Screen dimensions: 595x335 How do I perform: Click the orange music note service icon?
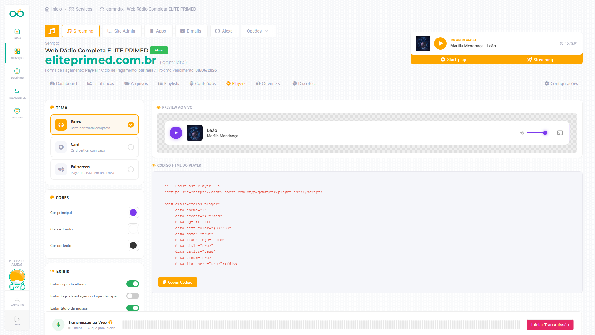[x=52, y=31]
